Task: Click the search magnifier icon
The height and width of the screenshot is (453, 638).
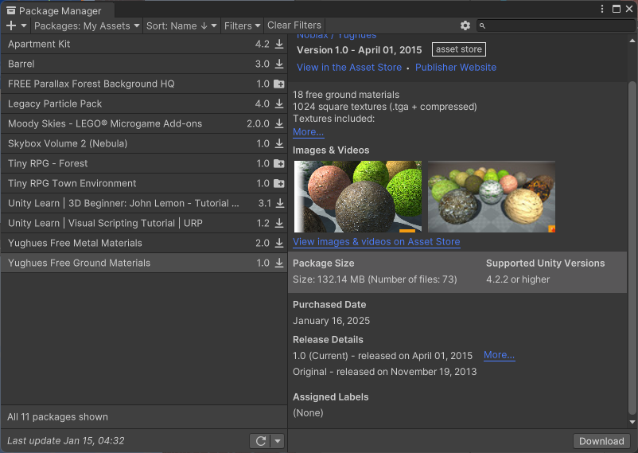Action: 482,26
